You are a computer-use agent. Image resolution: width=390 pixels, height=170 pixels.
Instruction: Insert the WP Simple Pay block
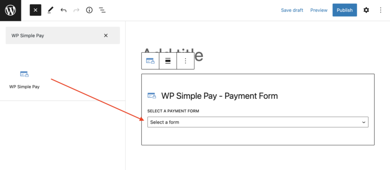click(x=24, y=79)
